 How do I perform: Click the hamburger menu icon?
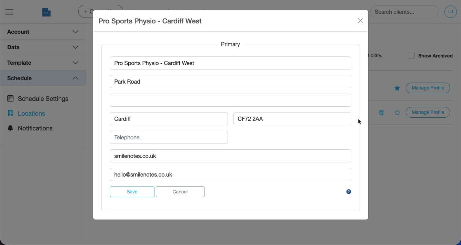(9, 12)
